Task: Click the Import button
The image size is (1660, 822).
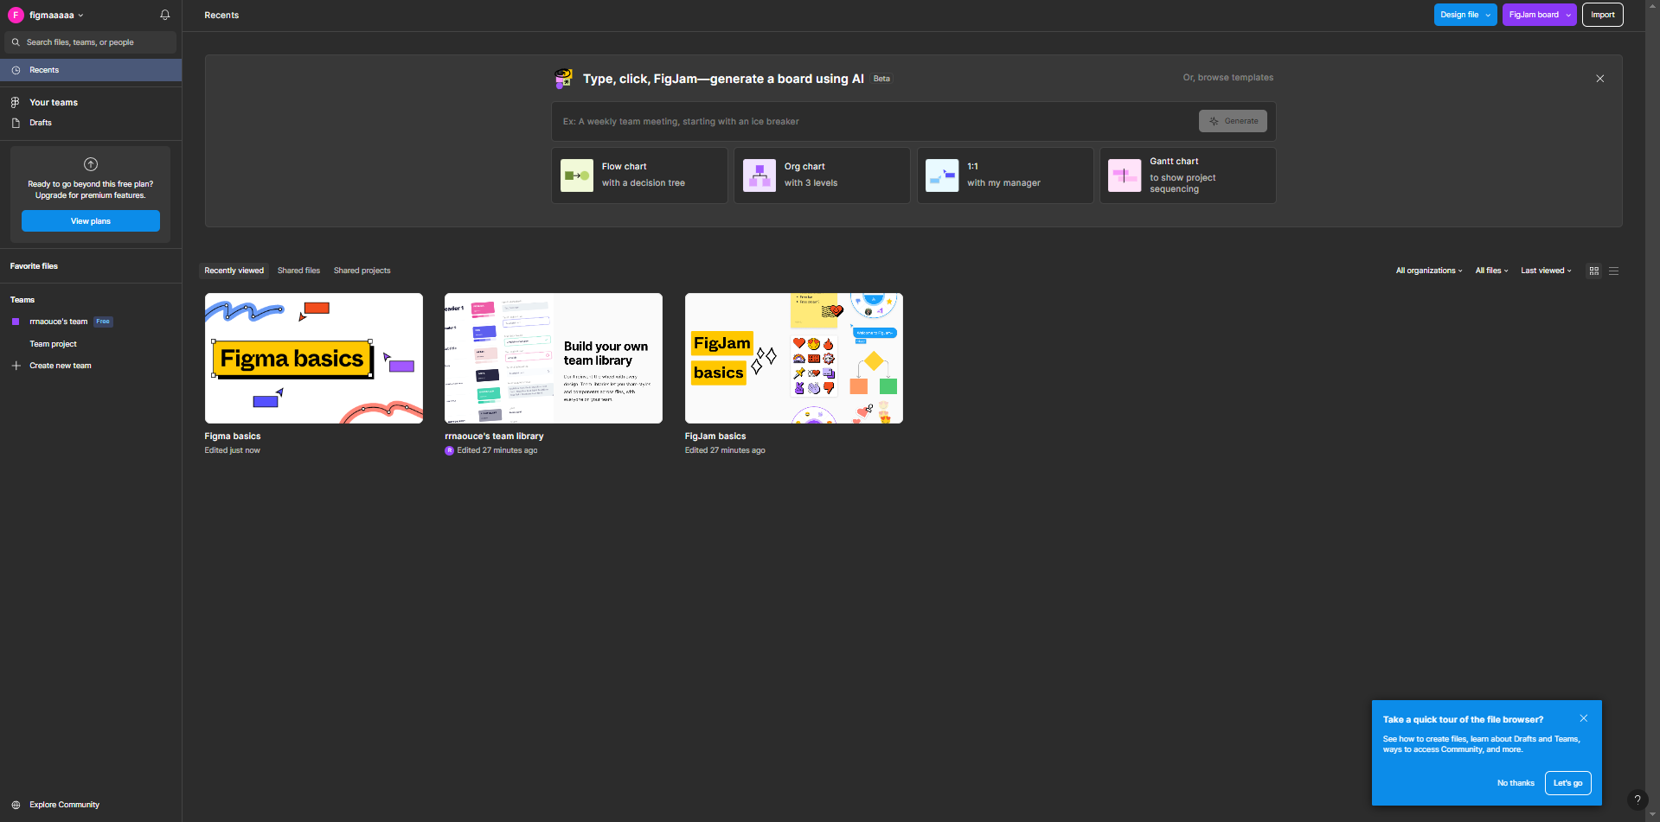Action: (1603, 15)
